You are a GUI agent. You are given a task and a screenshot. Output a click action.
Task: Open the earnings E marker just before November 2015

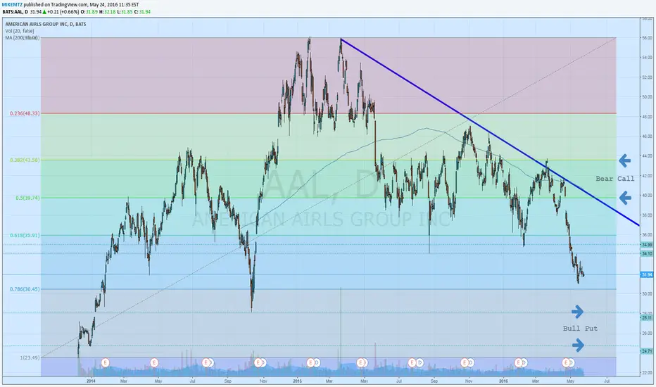point(465,363)
